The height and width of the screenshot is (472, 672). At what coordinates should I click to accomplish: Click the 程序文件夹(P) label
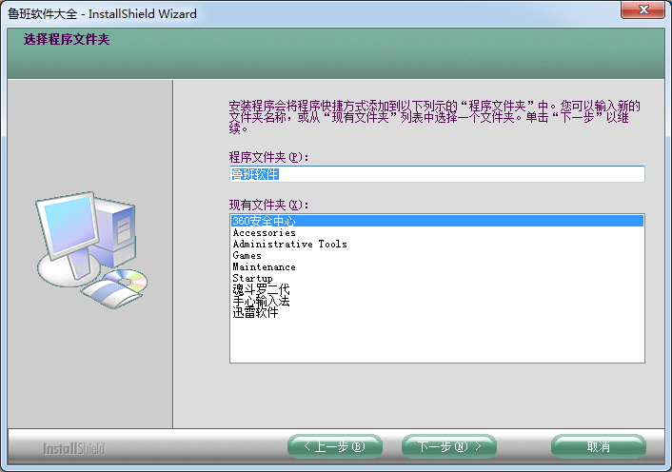point(269,156)
